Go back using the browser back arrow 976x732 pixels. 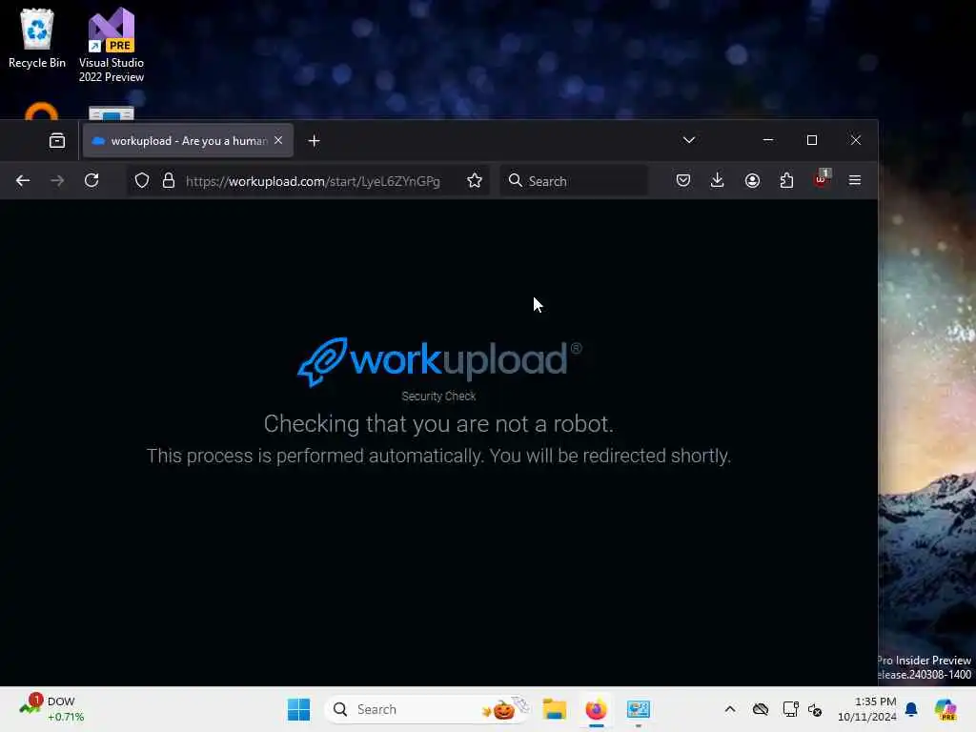click(23, 180)
